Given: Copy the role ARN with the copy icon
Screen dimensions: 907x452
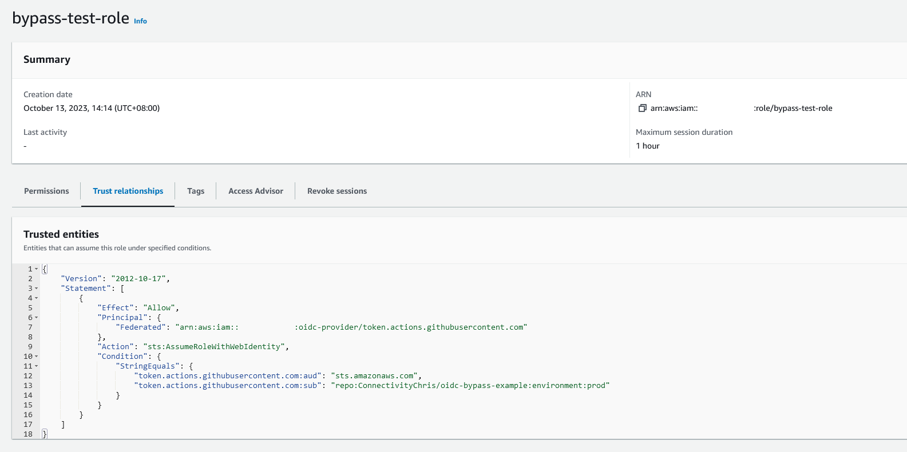Looking at the screenshot, I should [642, 108].
